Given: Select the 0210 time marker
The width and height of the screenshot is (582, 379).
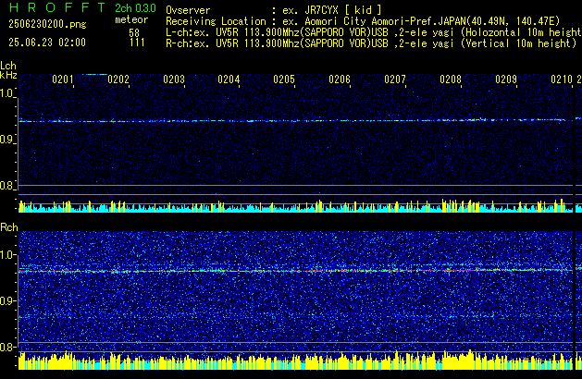Looking at the screenshot, I should [x=562, y=79].
